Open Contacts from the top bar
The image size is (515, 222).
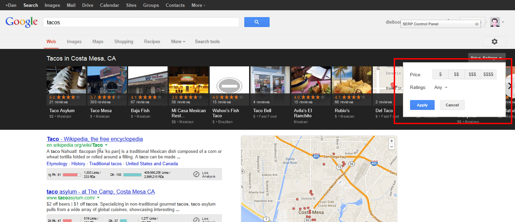[x=175, y=5]
